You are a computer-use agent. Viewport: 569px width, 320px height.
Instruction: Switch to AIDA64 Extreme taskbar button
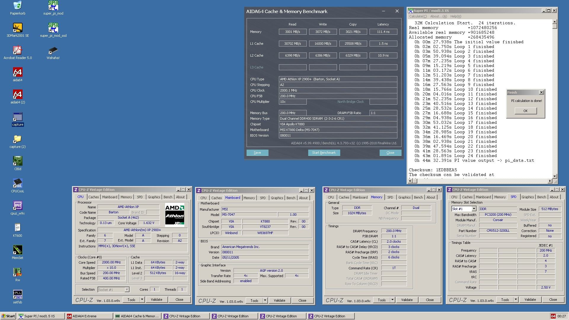[89, 316]
